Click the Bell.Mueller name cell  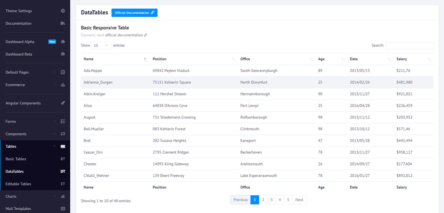pos(115,129)
